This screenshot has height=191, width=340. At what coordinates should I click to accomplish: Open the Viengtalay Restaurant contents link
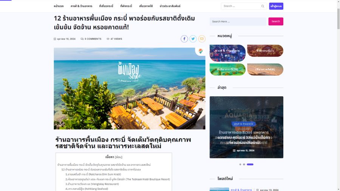coord(92,184)
